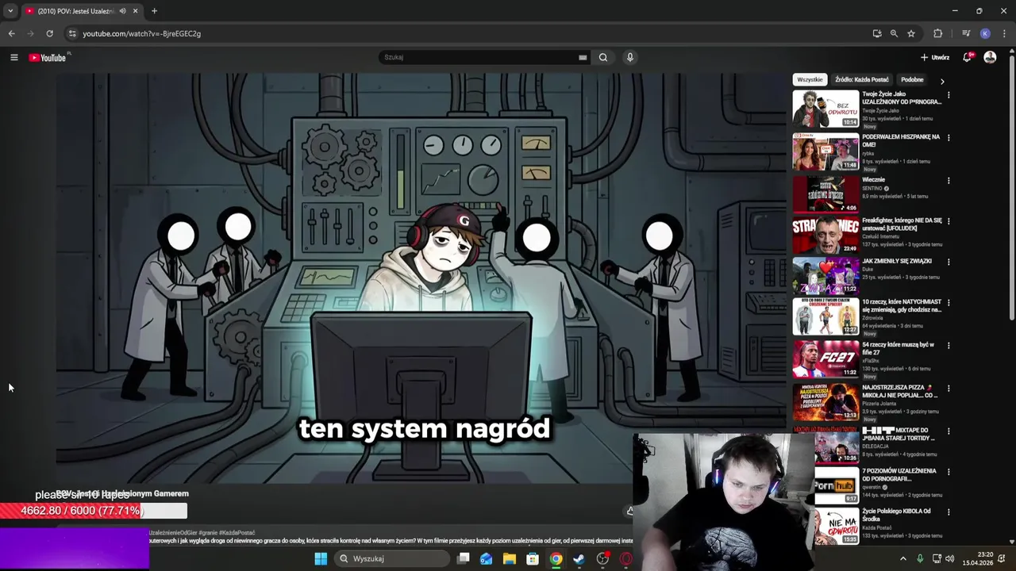The image size is (1016, 571).
Task: Open options for NAJOSTRZEJSZA PIZZA video
Action: (949, 389)
